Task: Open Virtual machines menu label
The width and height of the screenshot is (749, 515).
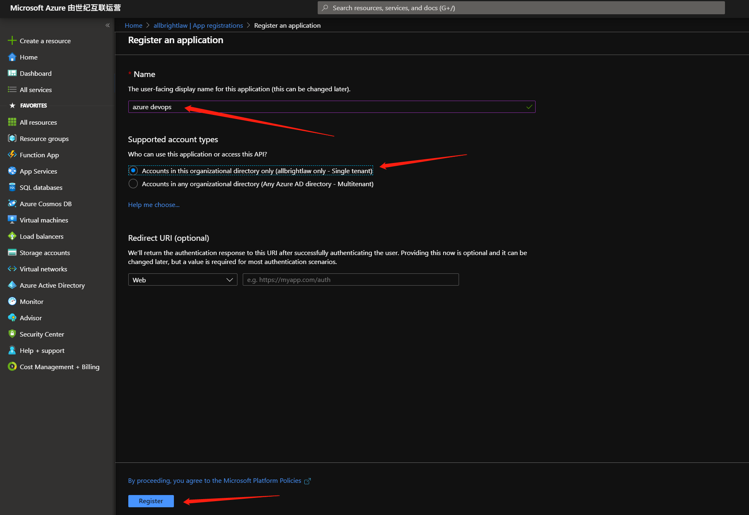Action: [44, 220]
